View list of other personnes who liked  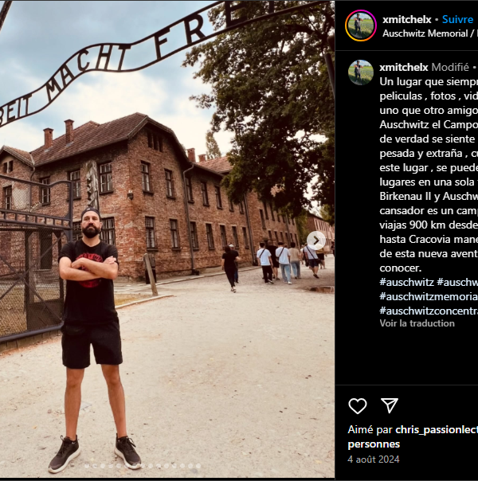tap(374, 444)
